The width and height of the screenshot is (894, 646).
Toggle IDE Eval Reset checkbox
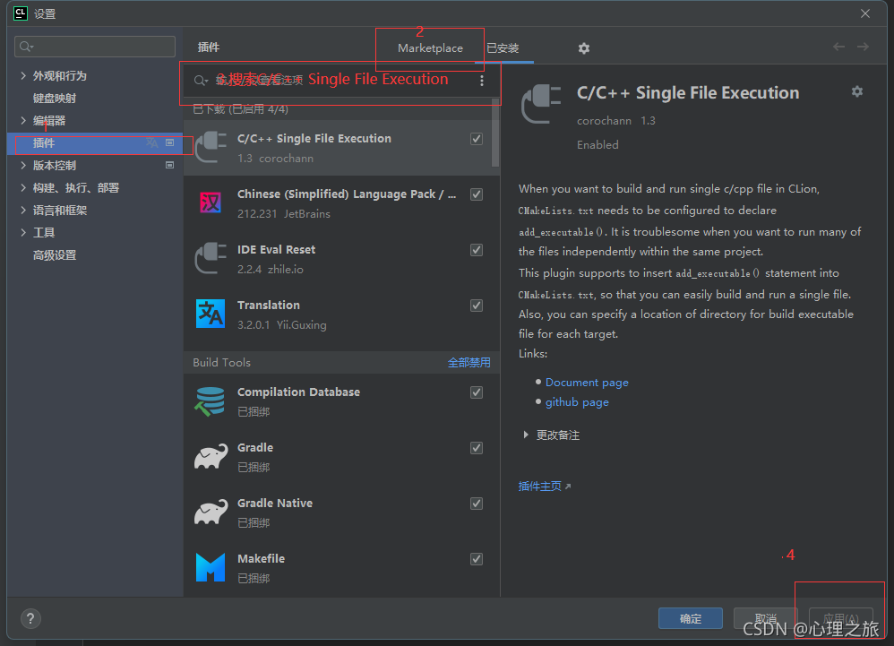477,250
